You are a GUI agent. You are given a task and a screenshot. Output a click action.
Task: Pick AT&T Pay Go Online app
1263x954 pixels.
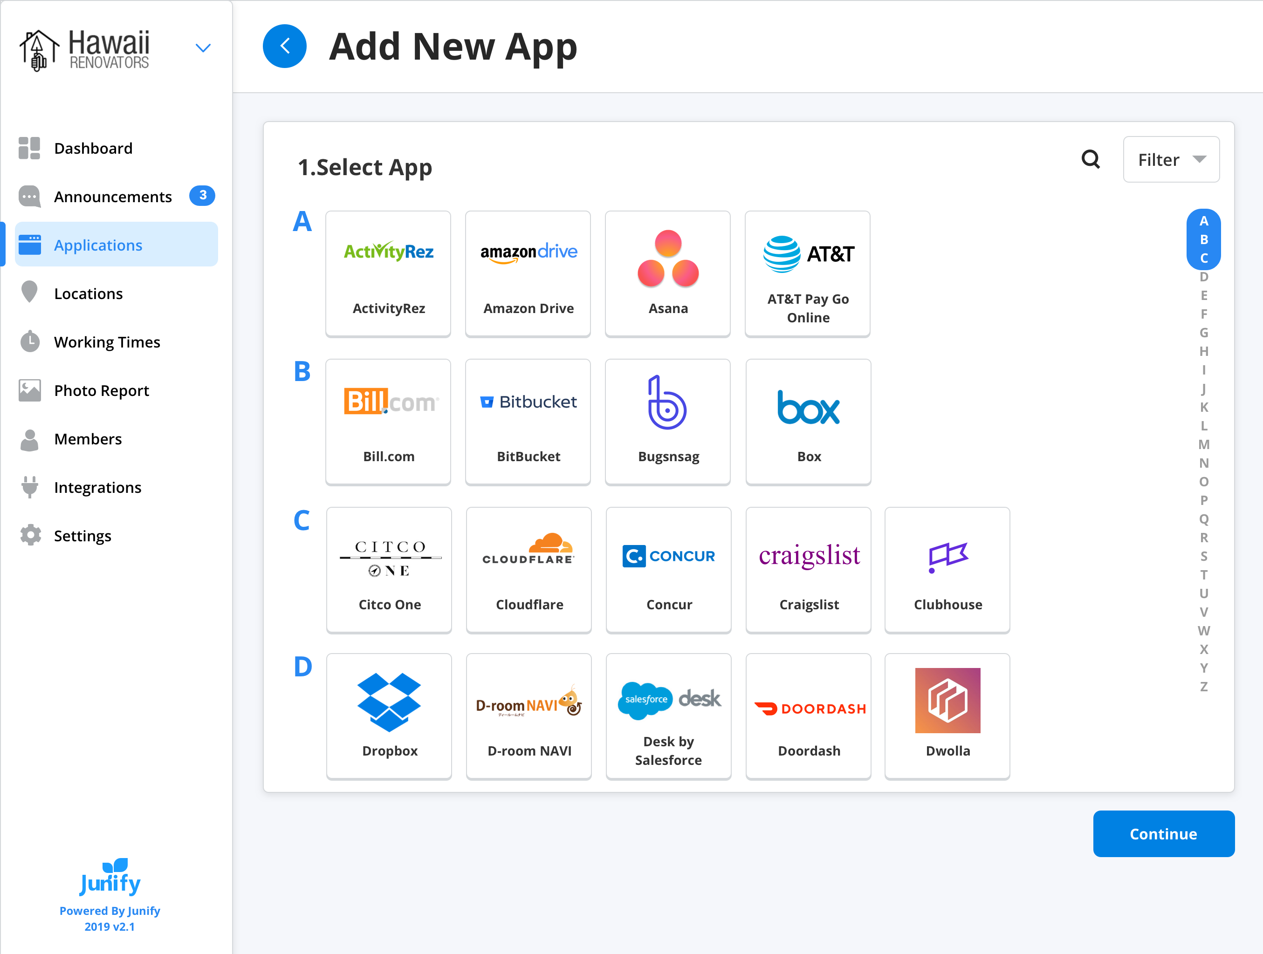(808, 274)
